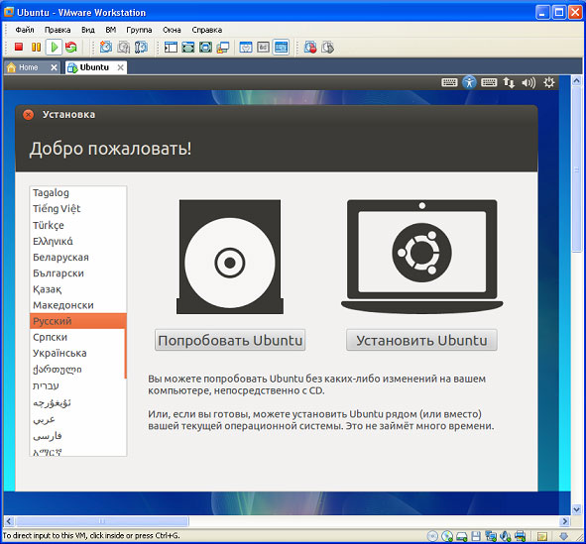The width and height of the screenshot is (586, 544).
Task: Click the Unity mode icon with warning sign
Action: (x=223, y=47)
